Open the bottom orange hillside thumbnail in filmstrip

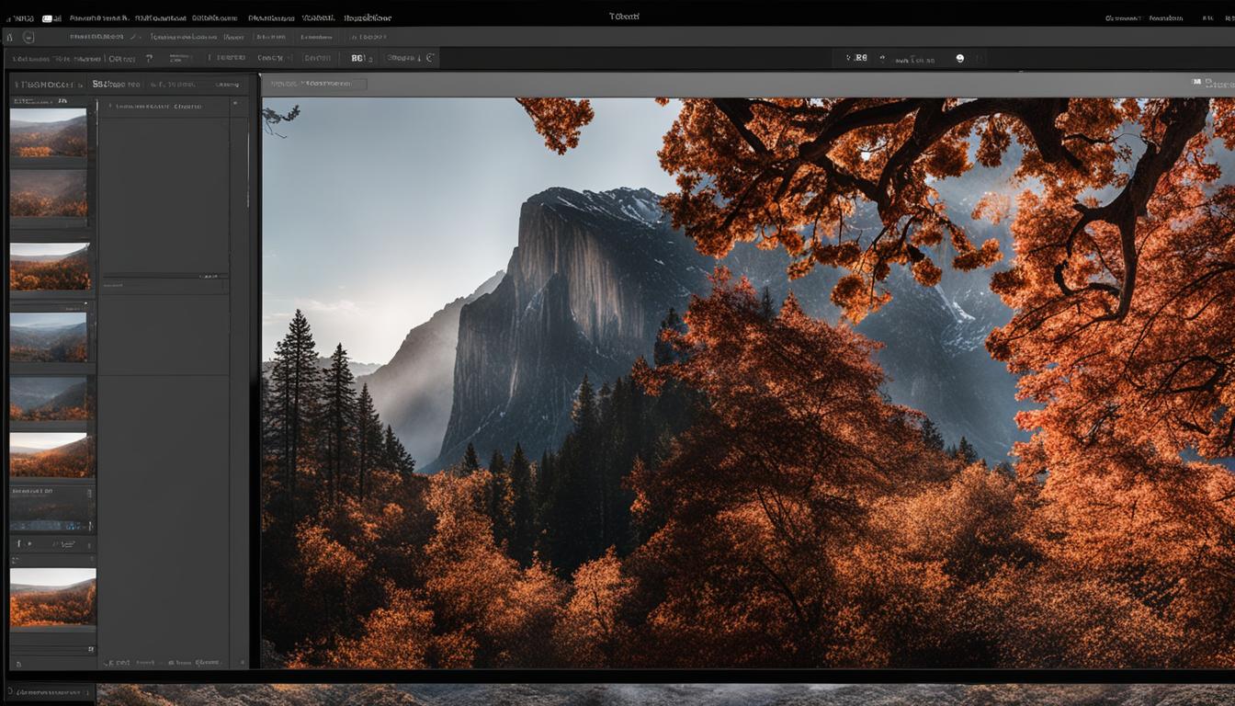pos(52,598)
